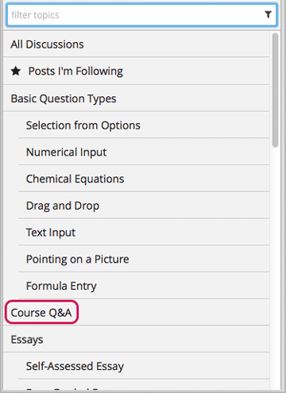Pick the Text Input subtopic
Viewport: 286px width, 393px height.
coord(144,233)
